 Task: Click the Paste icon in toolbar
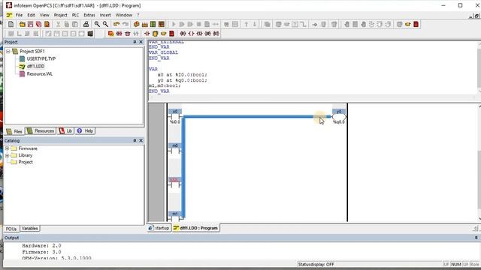pyautogui.click(x=75, y=24)
